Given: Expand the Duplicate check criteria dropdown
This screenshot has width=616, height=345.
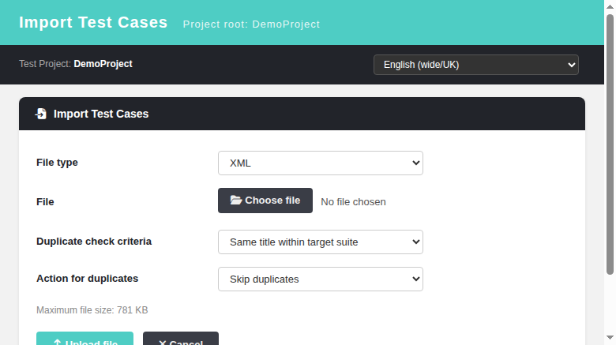Looking at the screenshot, I should point(320,242).
